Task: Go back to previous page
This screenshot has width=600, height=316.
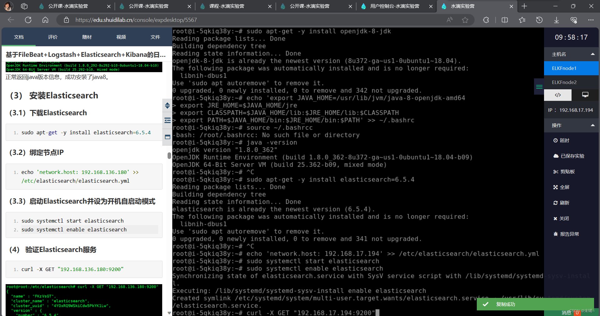Action: click(11, 20)
